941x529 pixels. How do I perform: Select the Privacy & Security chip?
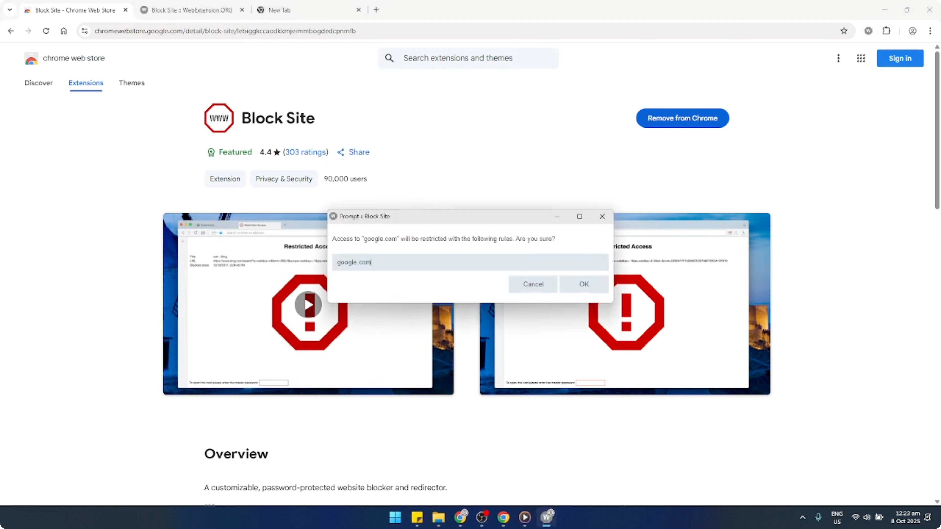coord(284,179)
